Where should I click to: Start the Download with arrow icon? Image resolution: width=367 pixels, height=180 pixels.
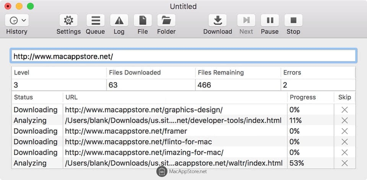point(218,20)
